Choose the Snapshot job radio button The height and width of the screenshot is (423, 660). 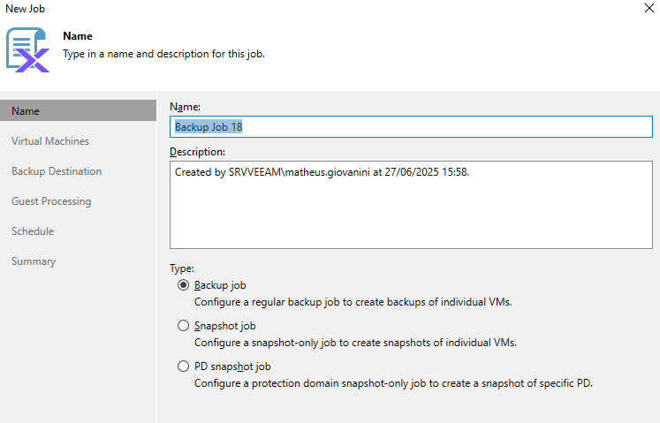pyautogui.click(x=183, y=326)
